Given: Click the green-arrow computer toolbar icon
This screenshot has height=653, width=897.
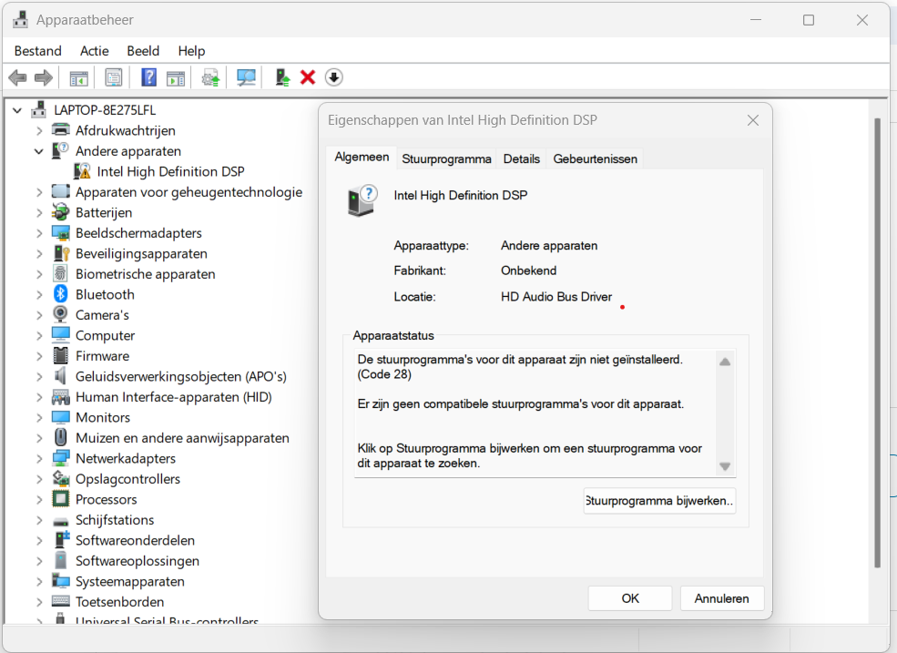Looking at the screenshot, I should 282,77.
